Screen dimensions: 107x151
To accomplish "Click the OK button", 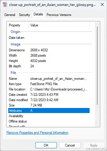I will pos(46,145).
